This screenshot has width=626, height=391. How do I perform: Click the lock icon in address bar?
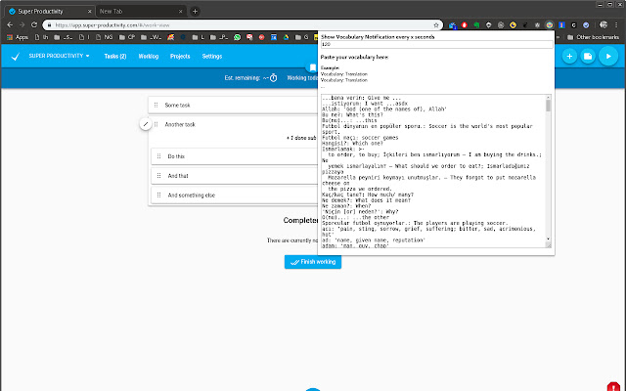pyautogui.click(x=49, y=25)
